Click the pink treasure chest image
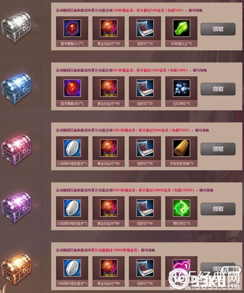This screenshot has width=244, height=293. (x=16, y=150)
